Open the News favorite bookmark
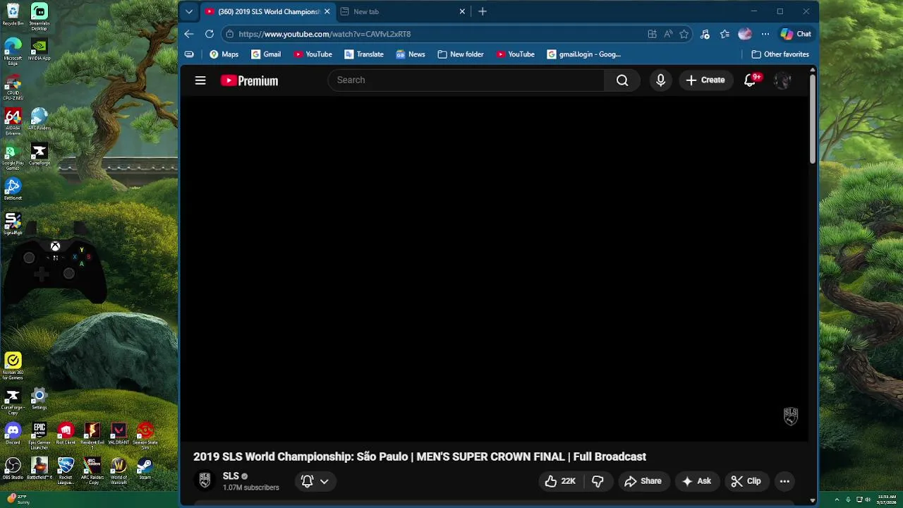 (x=411, y=54)
